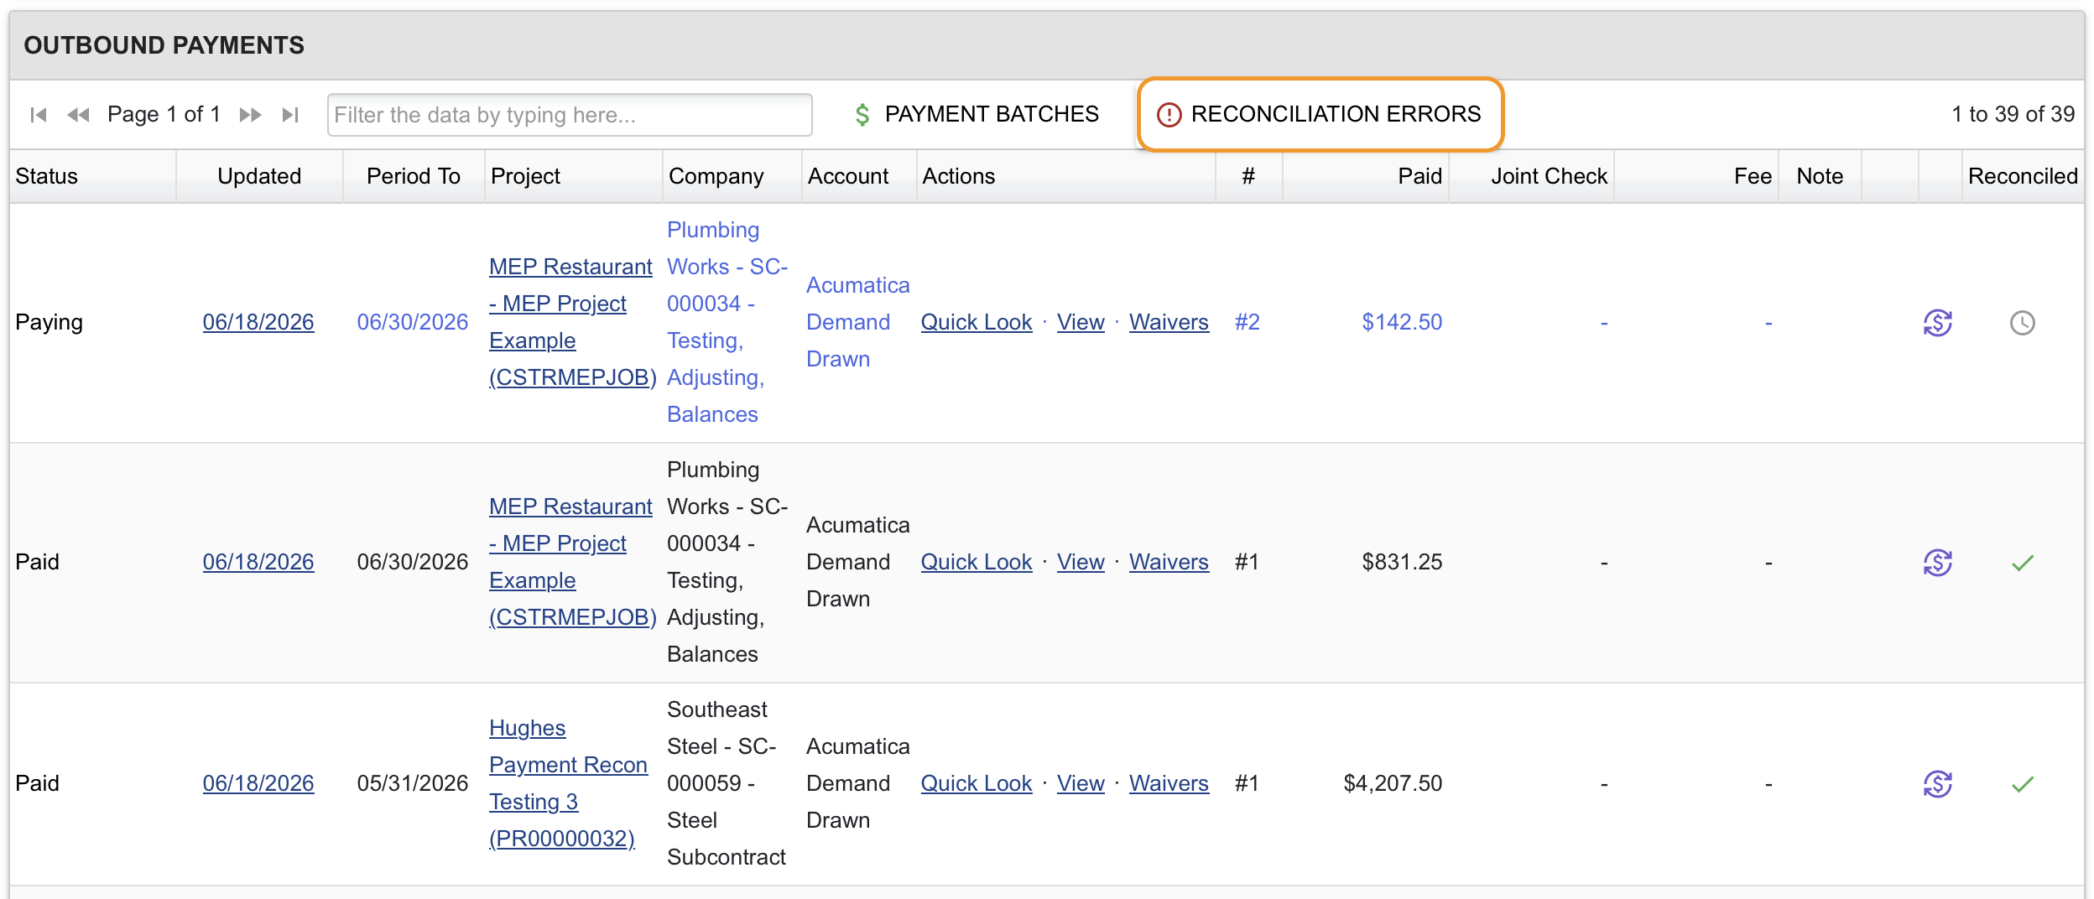This screenshot has width=2094, height=899.
Task: Sort by the Updated column header
Action: 259,176
